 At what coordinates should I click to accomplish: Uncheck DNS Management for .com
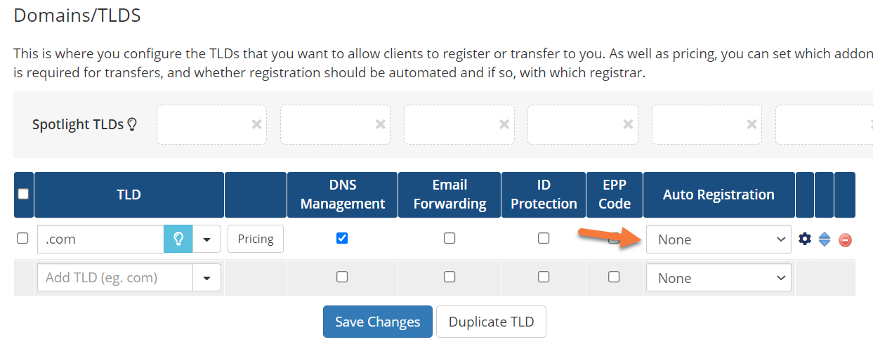(x=342, y=238)
